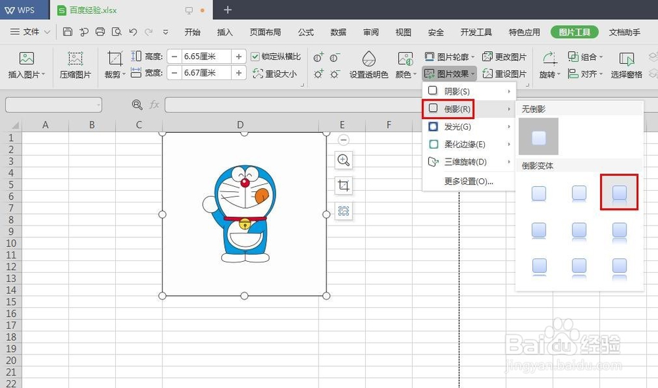Screen dimensions: 658x388
Task: Click the Reset Size button
Action: [274, 74]
